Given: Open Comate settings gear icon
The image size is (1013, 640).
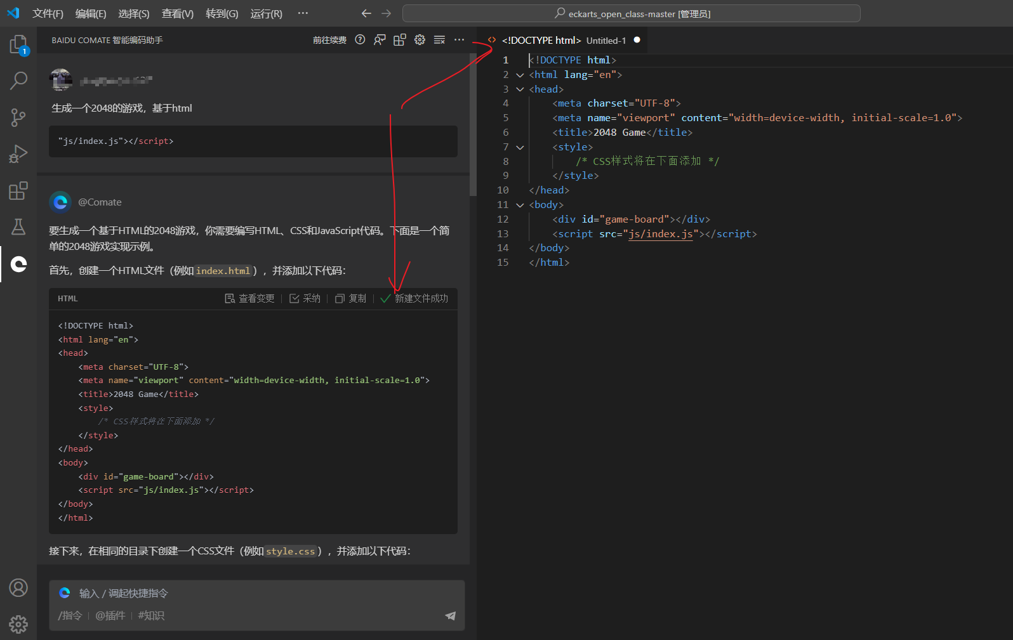Looking at the screenshot, I should [x=420, y=40].
